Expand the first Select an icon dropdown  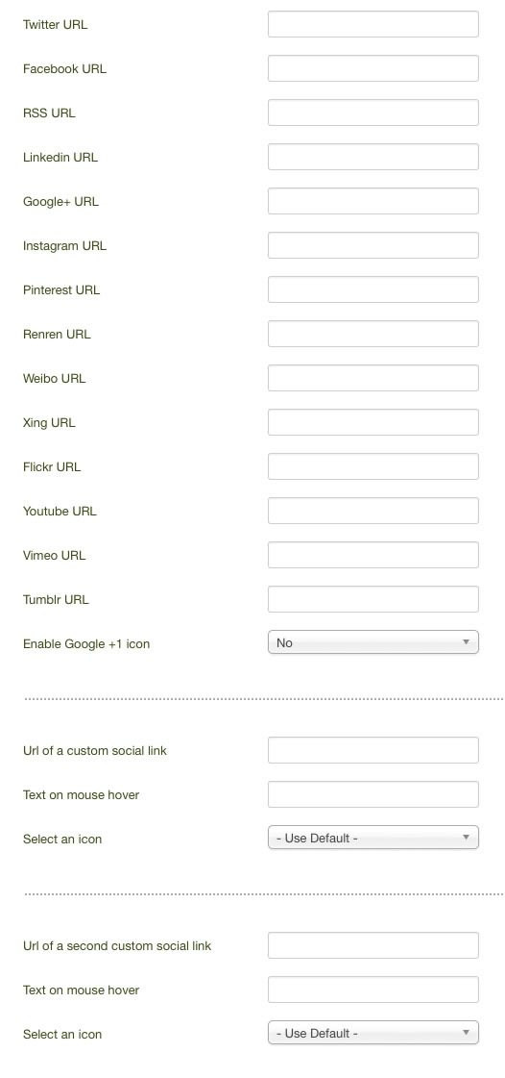point(373,838)
